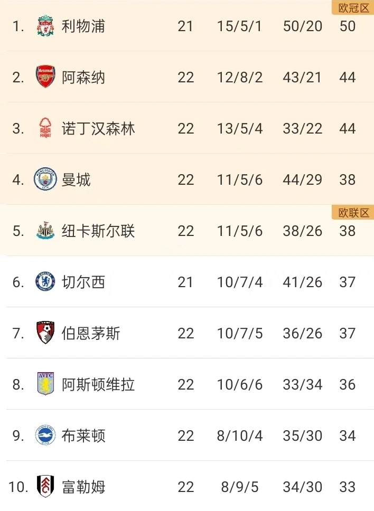Open team name 诺丁汉森林
Viewport: 374px width, 511px height.
[x=98, y=128]
